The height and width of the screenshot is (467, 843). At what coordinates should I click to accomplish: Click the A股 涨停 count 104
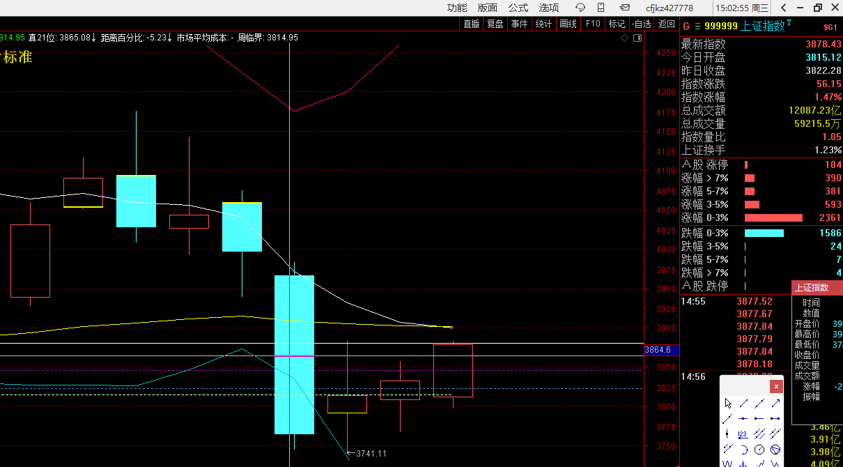[x=833, y=164]
